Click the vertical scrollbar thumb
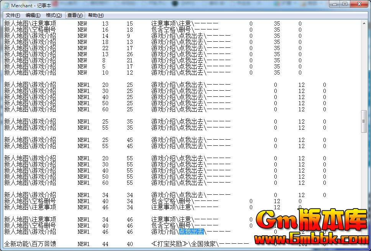The image size is (371, 251). 364,121
